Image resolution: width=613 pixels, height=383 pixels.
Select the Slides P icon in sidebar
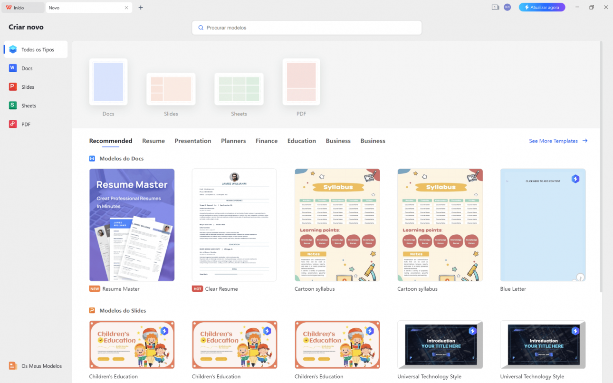[13, 87]
